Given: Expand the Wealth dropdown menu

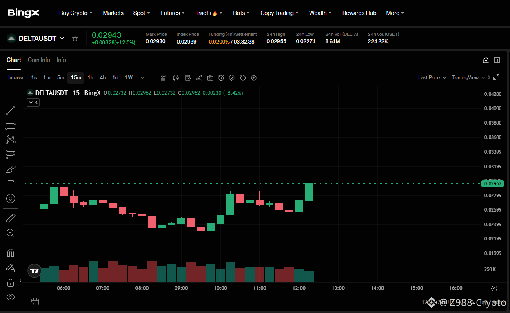Looking at the screenshot, I should 320,13.
